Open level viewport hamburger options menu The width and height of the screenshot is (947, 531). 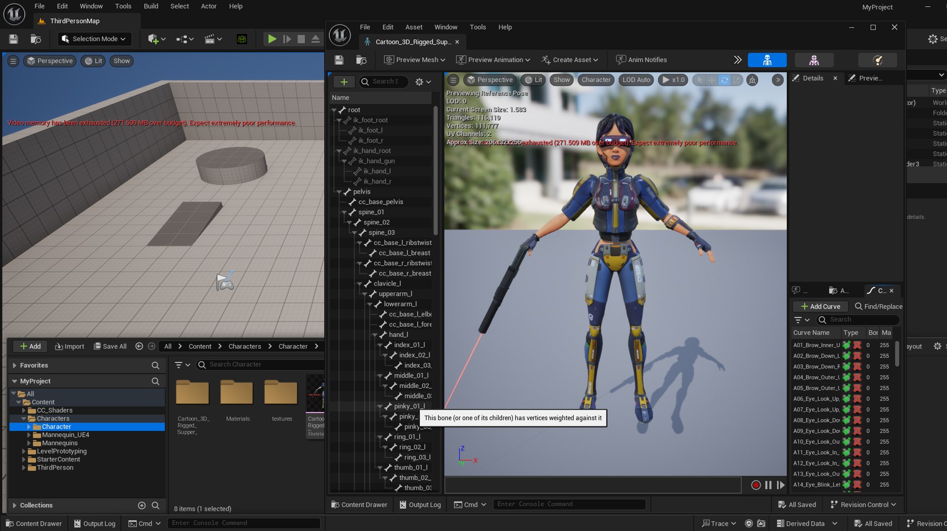pyautogui.click(x=13, y=61)
